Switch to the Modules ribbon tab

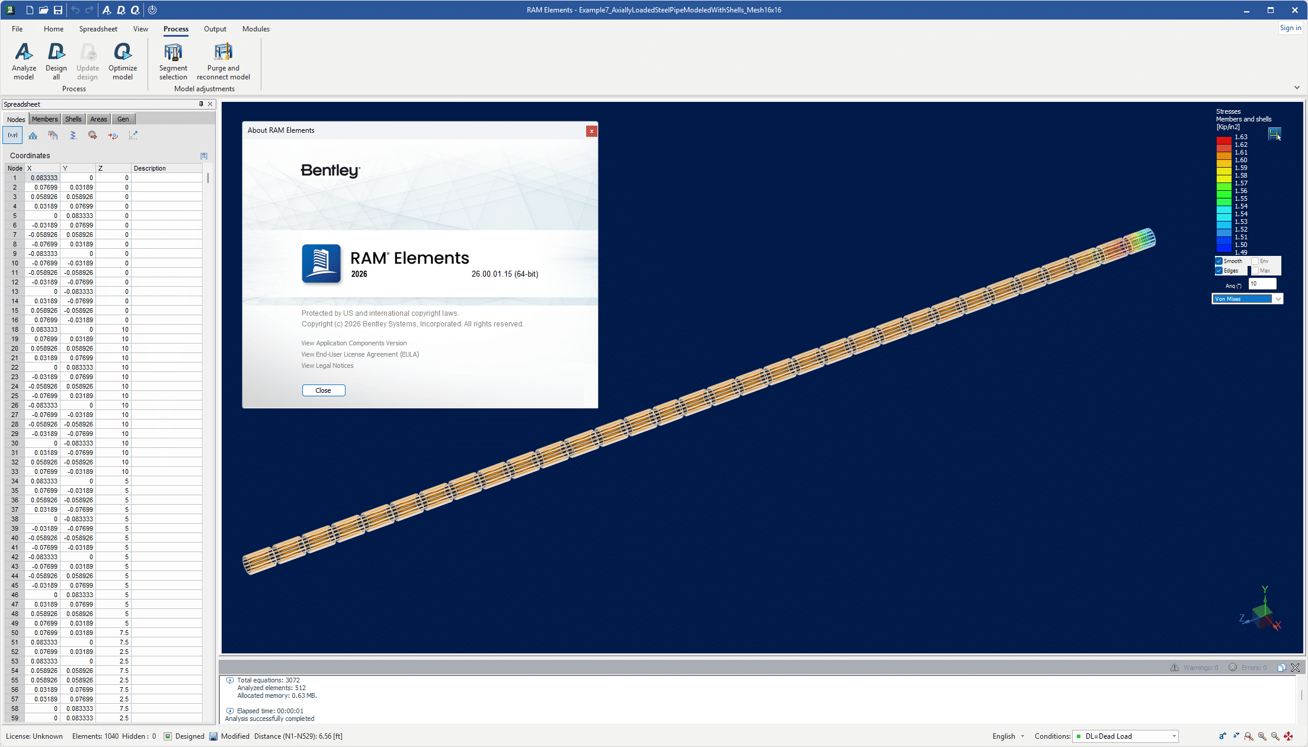pyautogui.click(x=256, y=29)
